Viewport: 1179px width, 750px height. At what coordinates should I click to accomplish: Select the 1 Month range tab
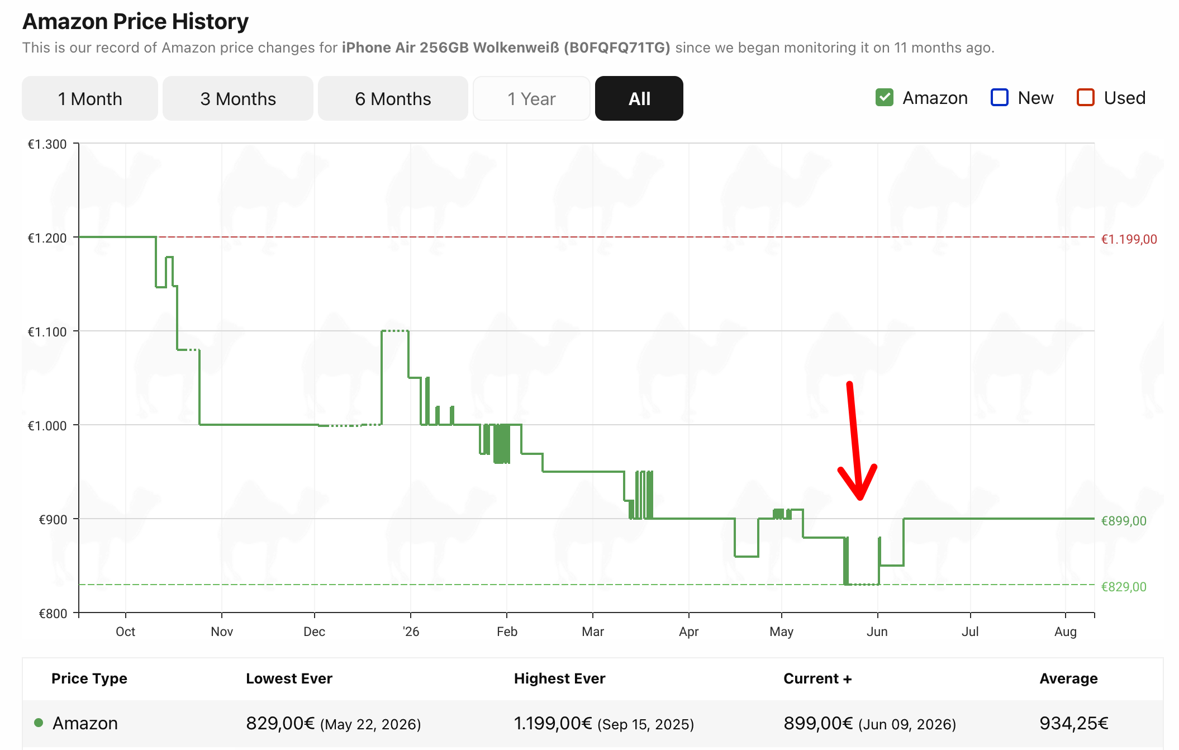(x=90, y=98)
